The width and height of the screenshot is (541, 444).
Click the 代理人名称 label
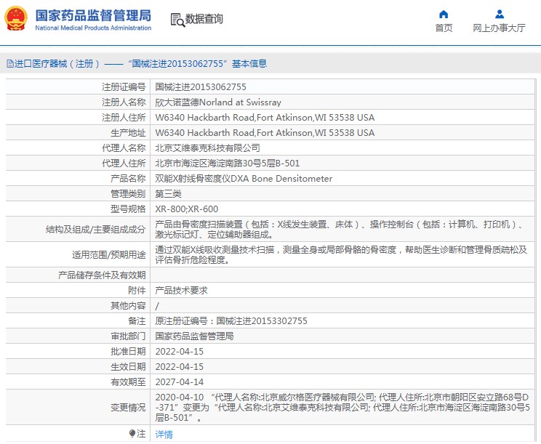tap(124, 148)
